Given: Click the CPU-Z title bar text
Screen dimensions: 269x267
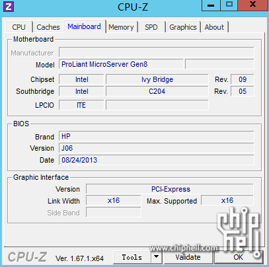Looking at the screenshot, I should 133,7.
